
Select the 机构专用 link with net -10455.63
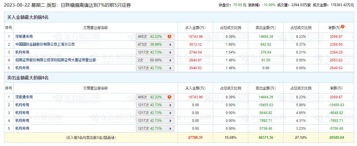[22, 105]
